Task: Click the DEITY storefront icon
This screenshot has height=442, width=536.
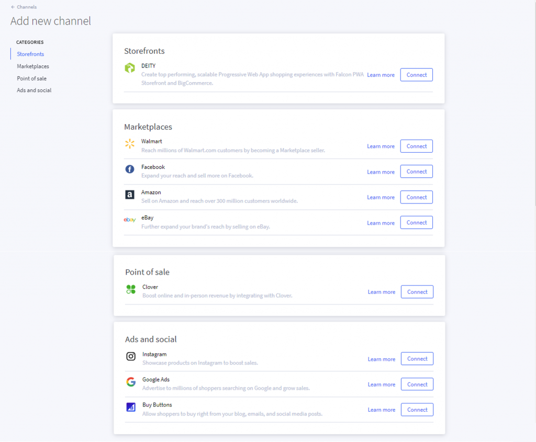Action: coord(130,69)
